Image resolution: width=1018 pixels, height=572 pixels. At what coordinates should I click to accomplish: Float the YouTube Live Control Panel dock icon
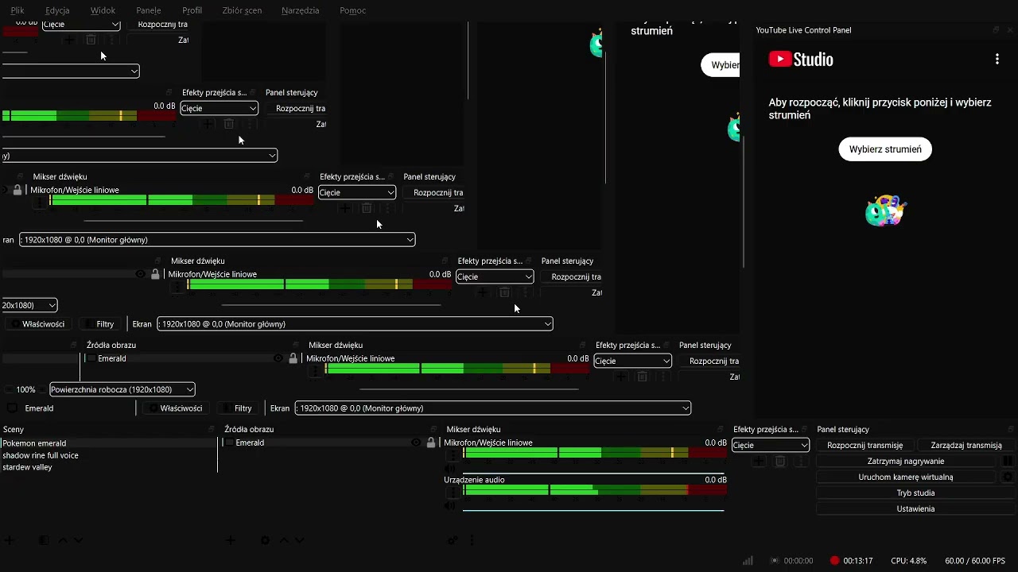[996, 29]
